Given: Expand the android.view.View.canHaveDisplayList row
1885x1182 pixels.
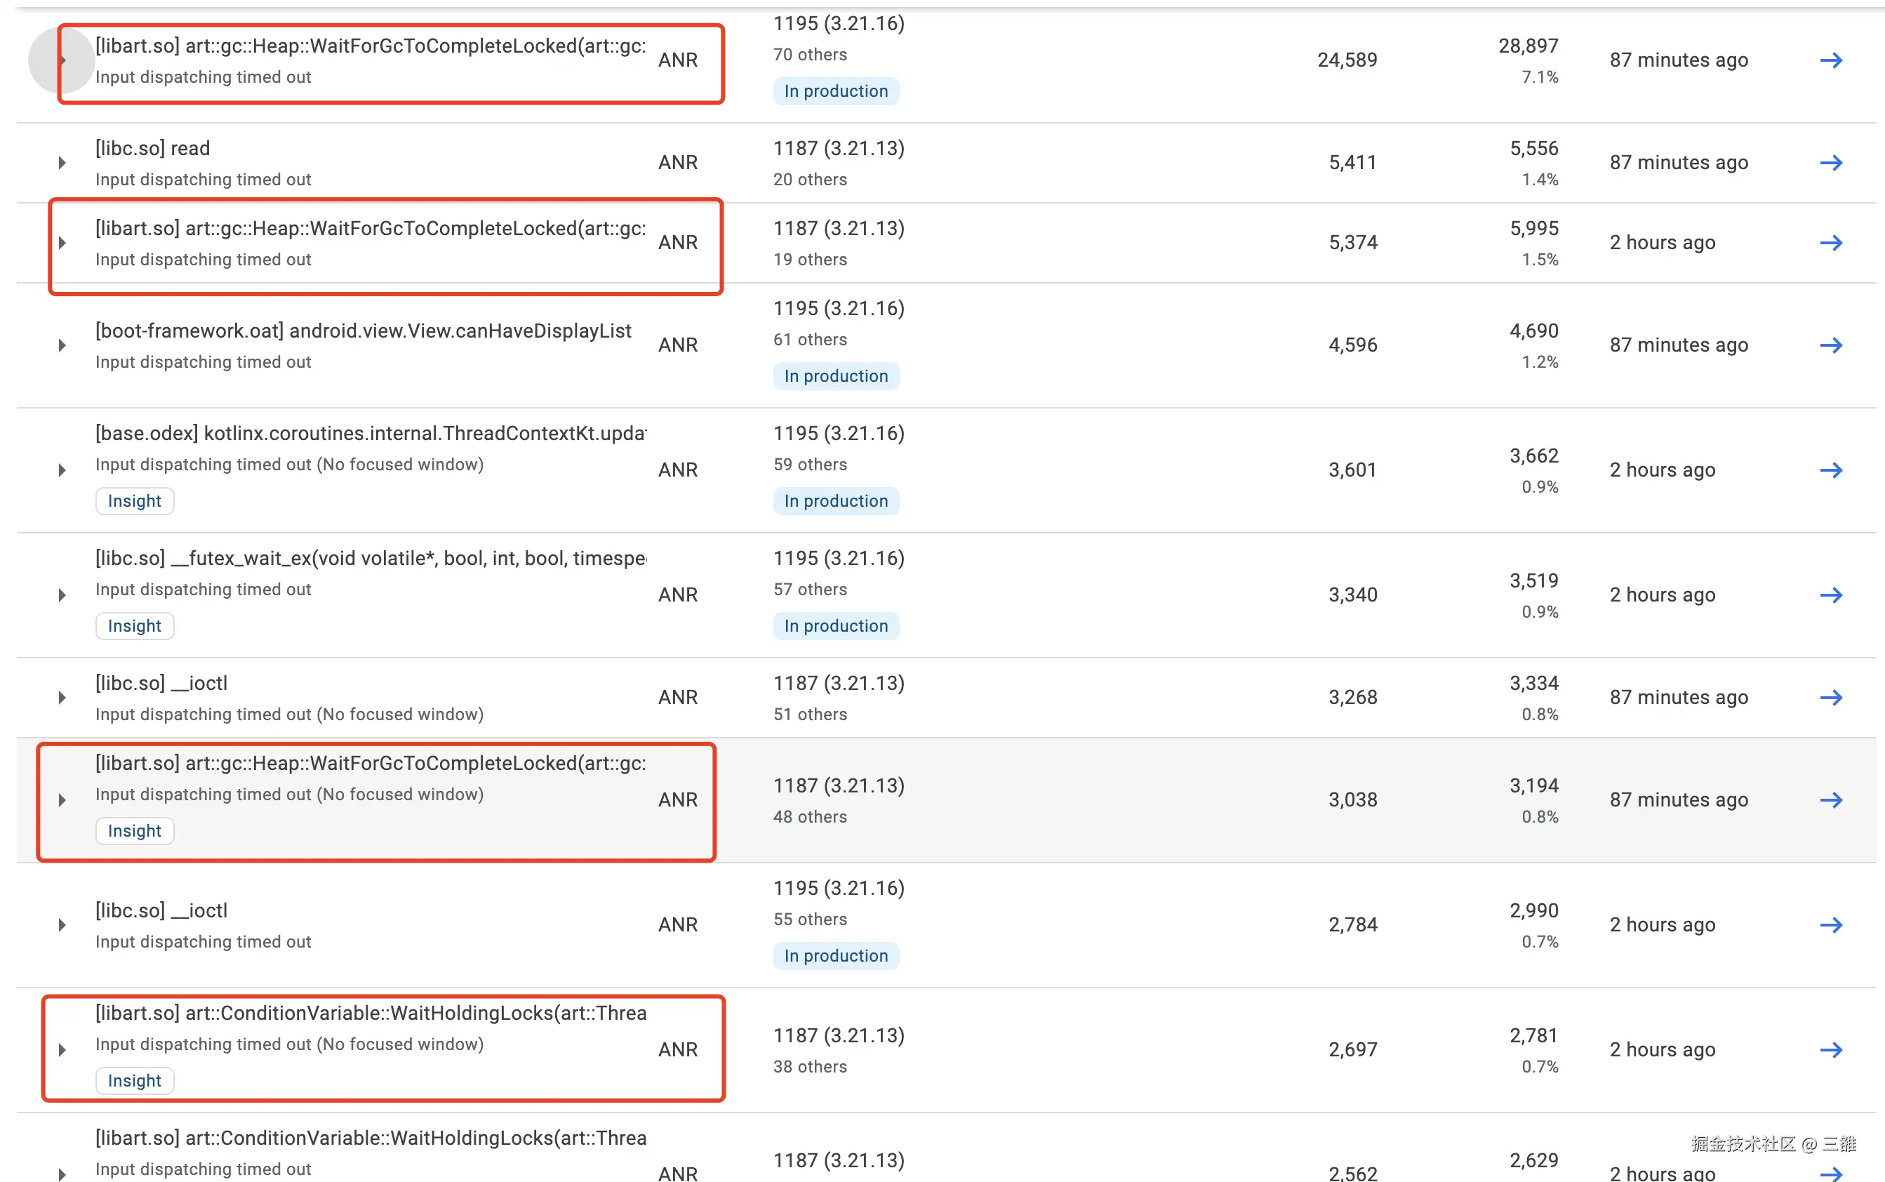Looking at the screenshot, I should [x=62, y=345].
